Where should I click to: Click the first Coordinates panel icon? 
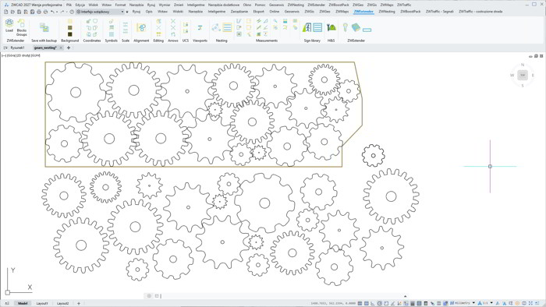point(88,21)
